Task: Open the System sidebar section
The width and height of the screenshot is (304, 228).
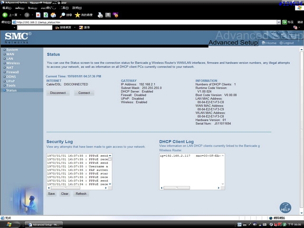Action: tap(12, 49)
